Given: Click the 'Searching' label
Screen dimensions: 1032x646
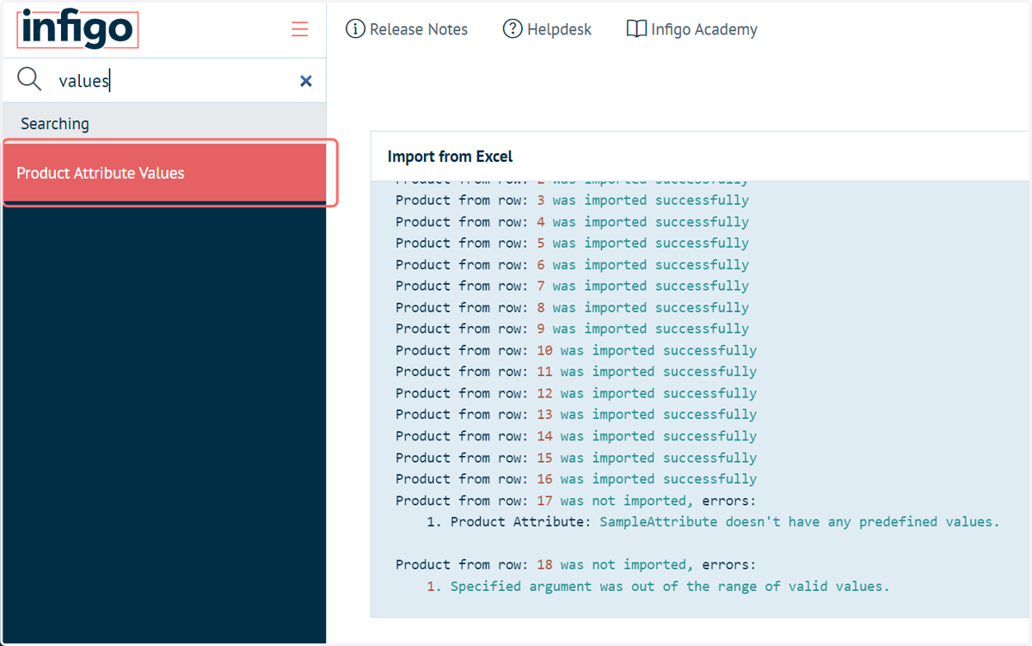Looking at the screenshot, I should pos(55,124).
